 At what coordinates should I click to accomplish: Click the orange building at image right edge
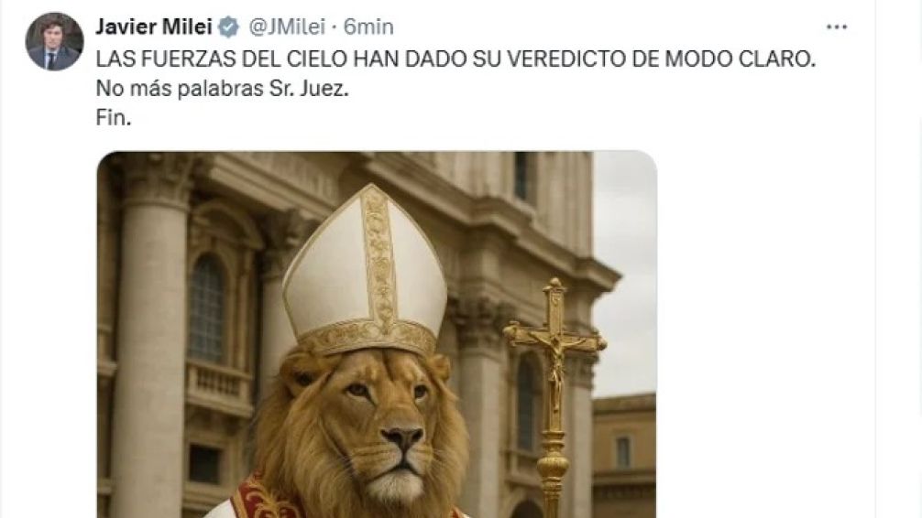624,457
